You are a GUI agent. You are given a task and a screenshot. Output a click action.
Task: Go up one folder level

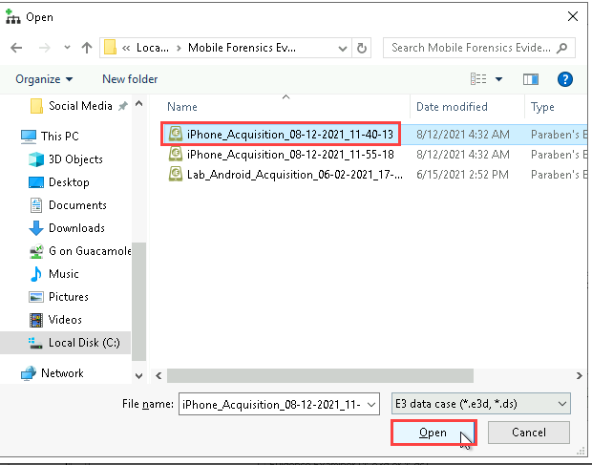[x=87, y=48]
